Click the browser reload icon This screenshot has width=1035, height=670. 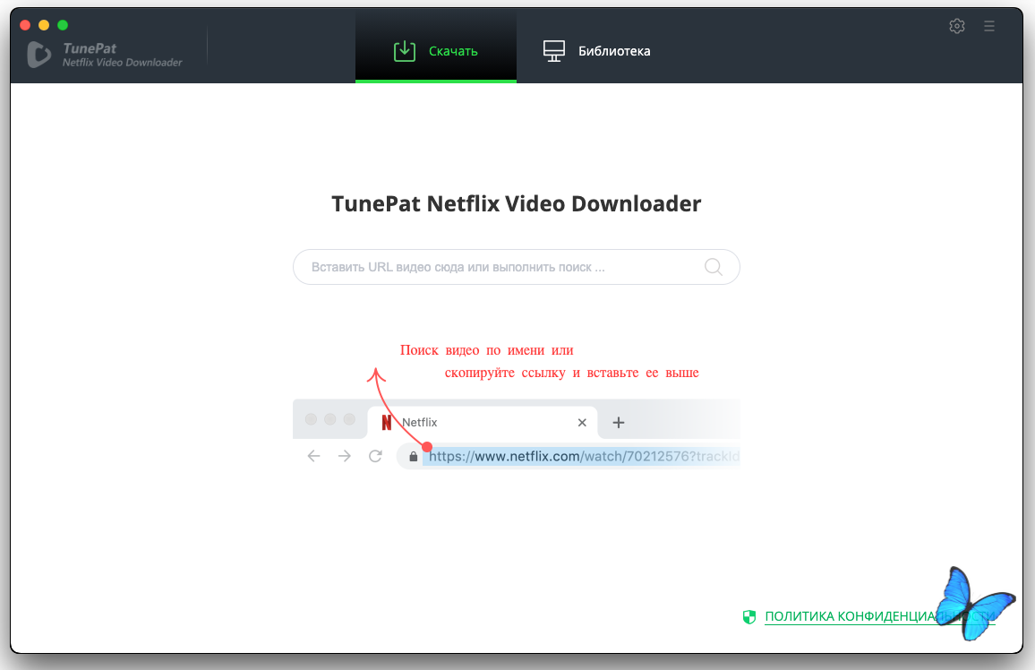(375, 456)
